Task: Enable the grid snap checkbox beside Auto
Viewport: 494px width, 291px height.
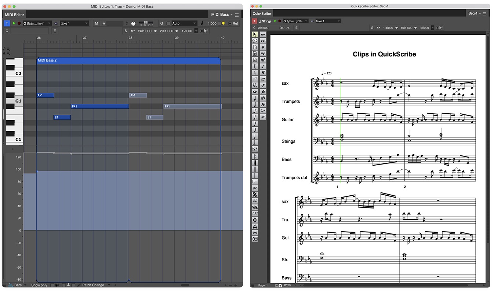Action: click(x=168, y=23)
